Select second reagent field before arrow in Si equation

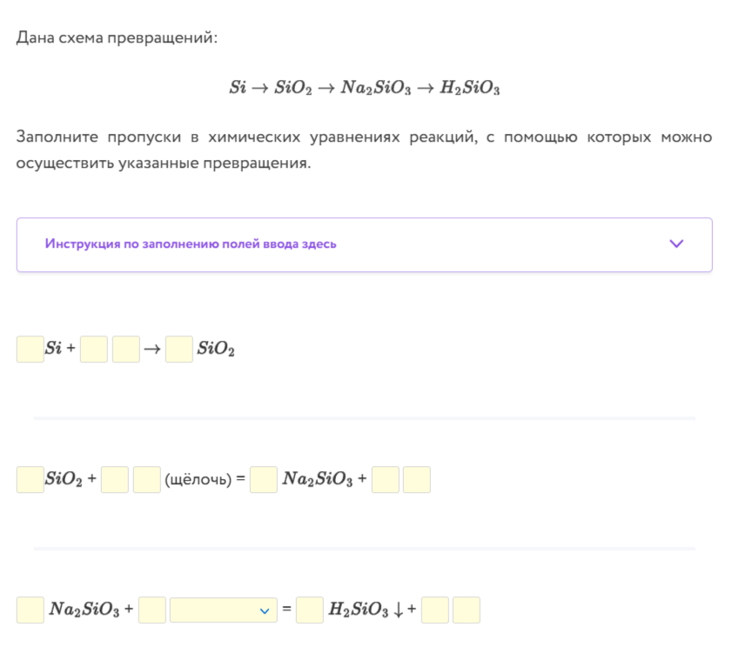(x=126, y=350)
